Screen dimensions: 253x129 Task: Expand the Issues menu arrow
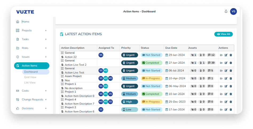coord(46,57)
